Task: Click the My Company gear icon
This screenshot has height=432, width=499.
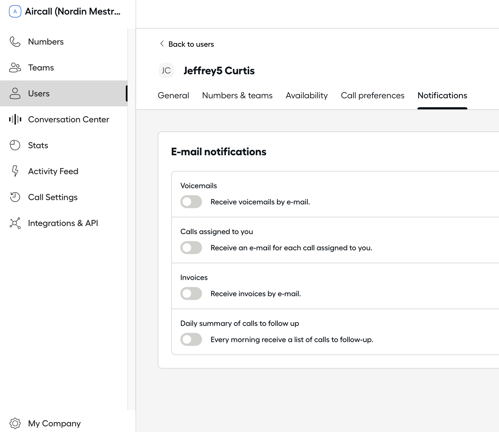Action: point(15,423)
